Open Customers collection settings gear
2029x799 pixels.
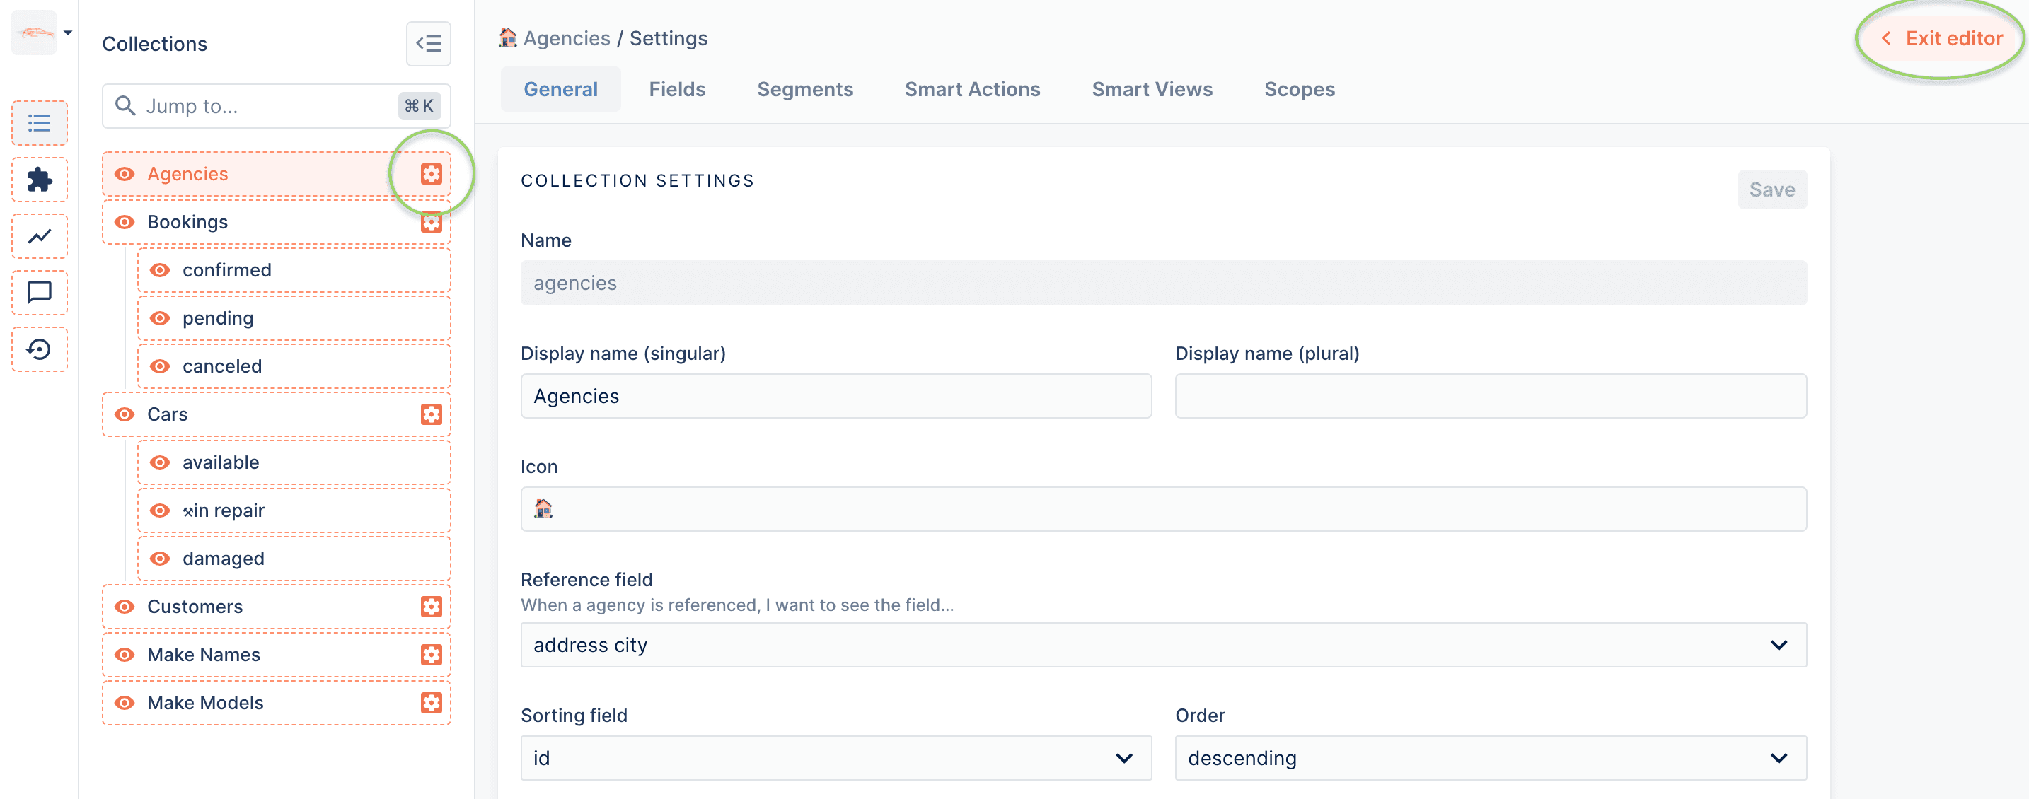[x=431, y=606]
